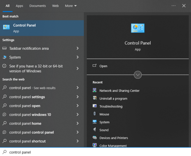Click the Mouse icon in recent list
Screen dimensions: 191x156
(95, 114)
